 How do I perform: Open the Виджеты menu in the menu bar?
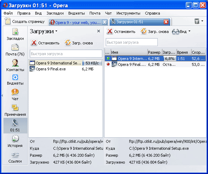click(x=77, y=13)
